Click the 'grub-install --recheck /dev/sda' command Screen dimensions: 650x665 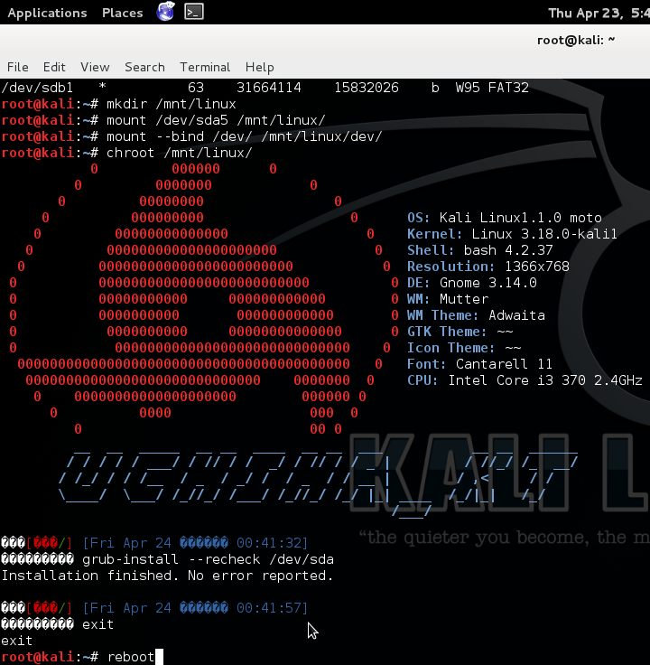[x=208, y=559]
